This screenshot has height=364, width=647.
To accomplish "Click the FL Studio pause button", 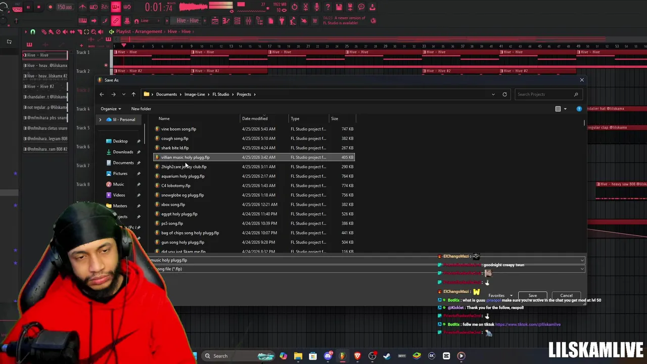I will pos(28,7).
